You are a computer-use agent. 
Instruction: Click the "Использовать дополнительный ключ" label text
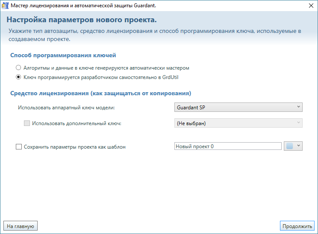[x=77, y=123]
